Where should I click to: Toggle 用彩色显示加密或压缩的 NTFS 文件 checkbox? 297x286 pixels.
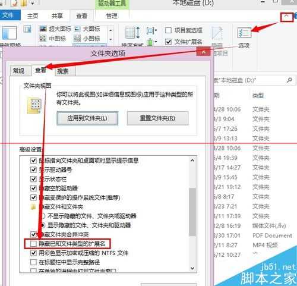click(33, 253)
